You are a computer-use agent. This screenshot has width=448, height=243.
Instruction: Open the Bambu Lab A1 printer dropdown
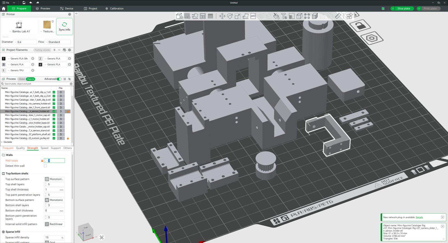coord(19,27)
